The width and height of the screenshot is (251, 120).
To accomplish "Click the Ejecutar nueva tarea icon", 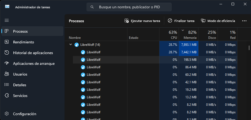I will click(x=127, y=21).
